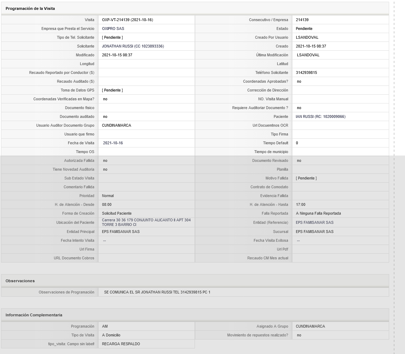This screenshot has width=405, height=354.
Task: Click Toma de Datos GPS Pendiente value
Action: (112, 90)
